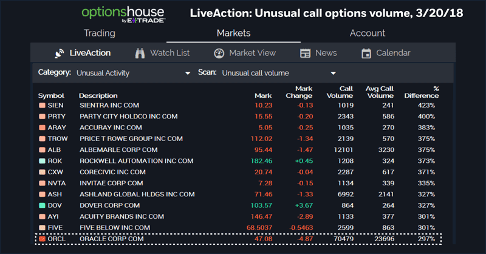Click the Market View gauge icon
486x254 pixels.
[219, 53]
